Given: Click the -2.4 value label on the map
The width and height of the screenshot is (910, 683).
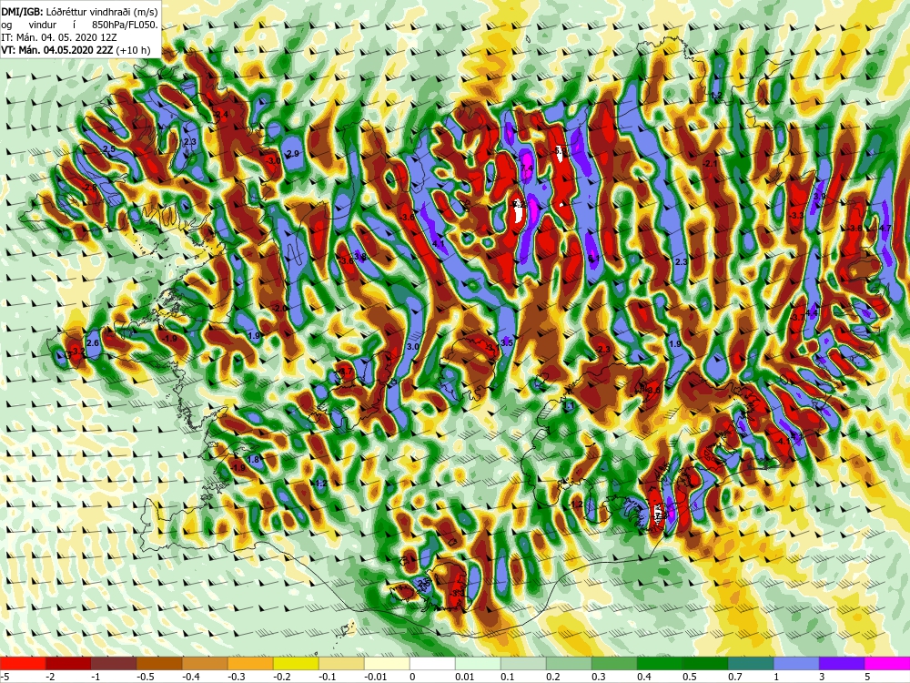Looking at the screenshot, I should click(220, 115).
